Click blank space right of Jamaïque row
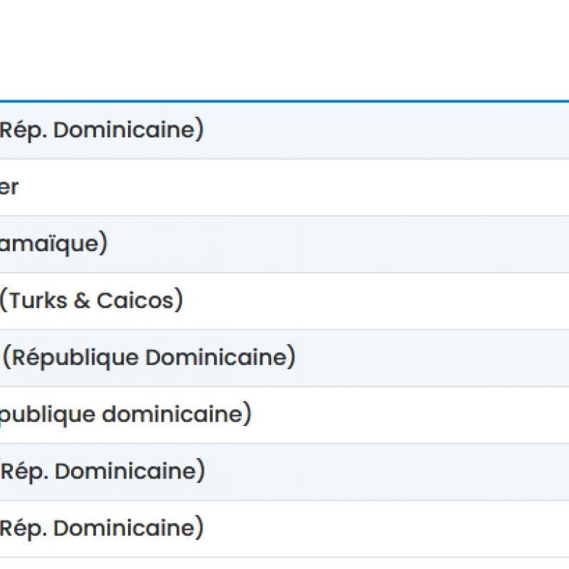 (x=339, y=244)
